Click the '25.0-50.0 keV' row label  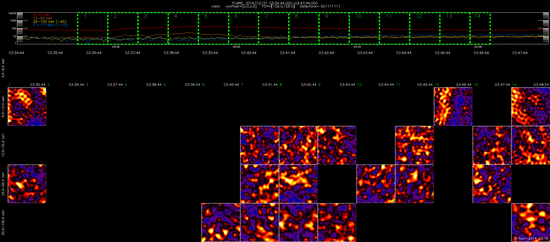point(3,184)
